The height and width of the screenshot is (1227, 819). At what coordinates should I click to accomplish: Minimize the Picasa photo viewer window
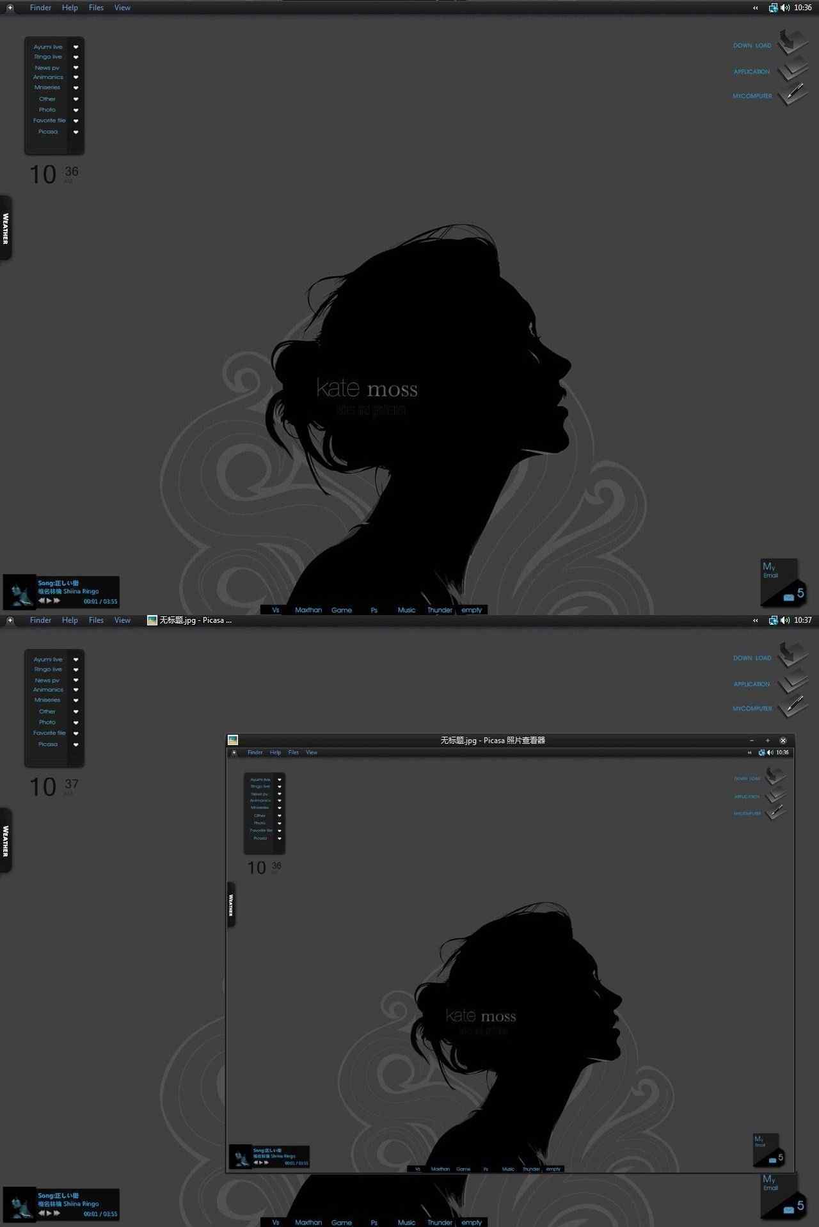coord(752,741)
